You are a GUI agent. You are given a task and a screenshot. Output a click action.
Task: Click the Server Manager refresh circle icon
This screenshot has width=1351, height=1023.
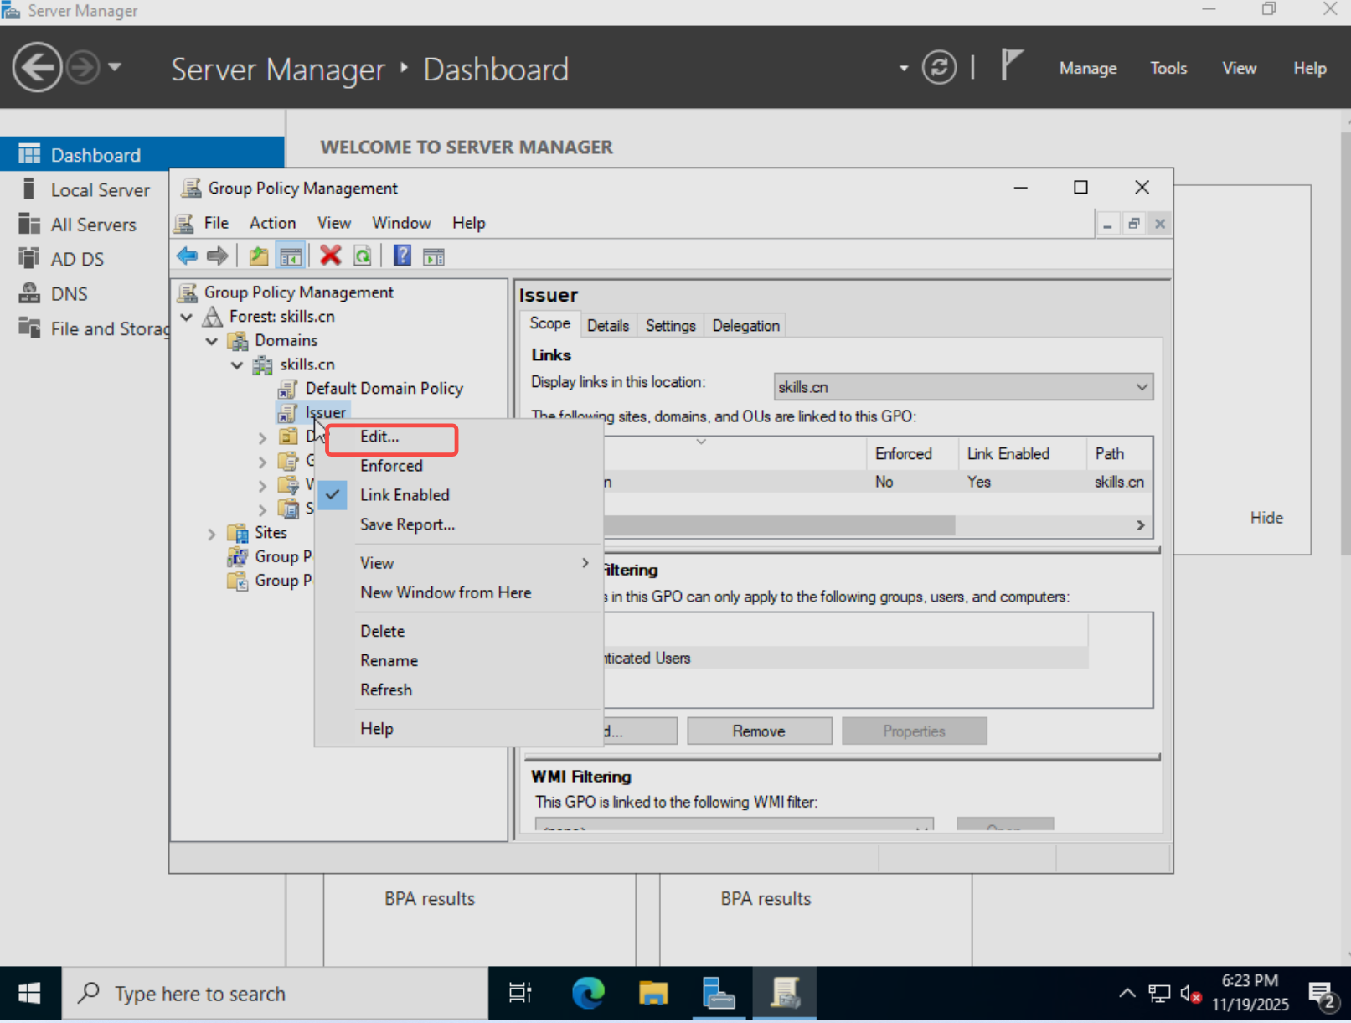coord(939,68)
